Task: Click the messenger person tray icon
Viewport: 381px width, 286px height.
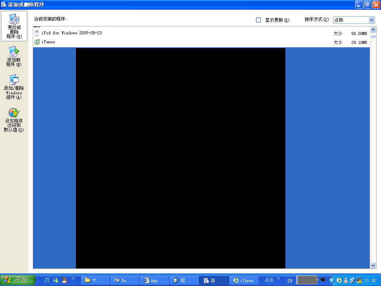Action: pyautogui.click(x=346, y=280)
